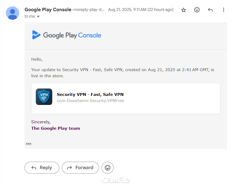Add emoji reaction from the email header
The image size is (232, 187).
coord(197,10)
